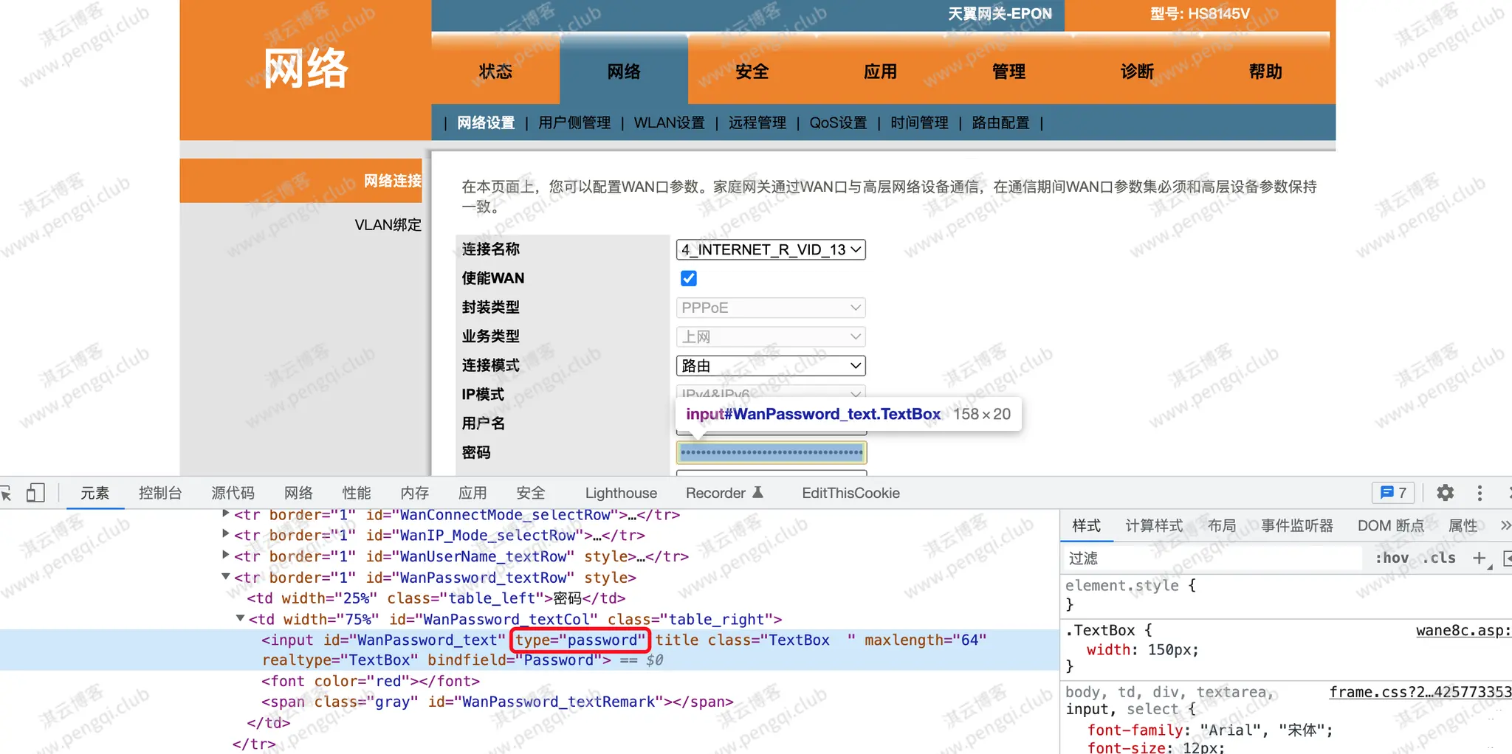
Task: Select the font color="red" DOM node
Action: click(x=370, y=681)
